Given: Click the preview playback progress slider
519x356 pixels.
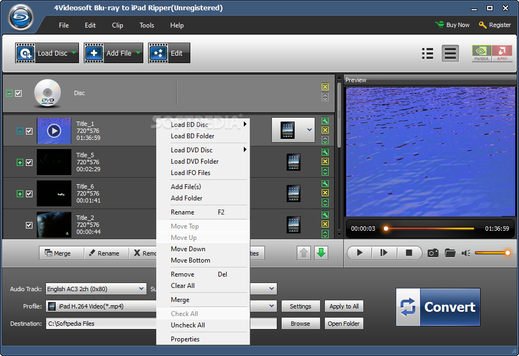Looking at the screenshot, I should pos(430,229).
